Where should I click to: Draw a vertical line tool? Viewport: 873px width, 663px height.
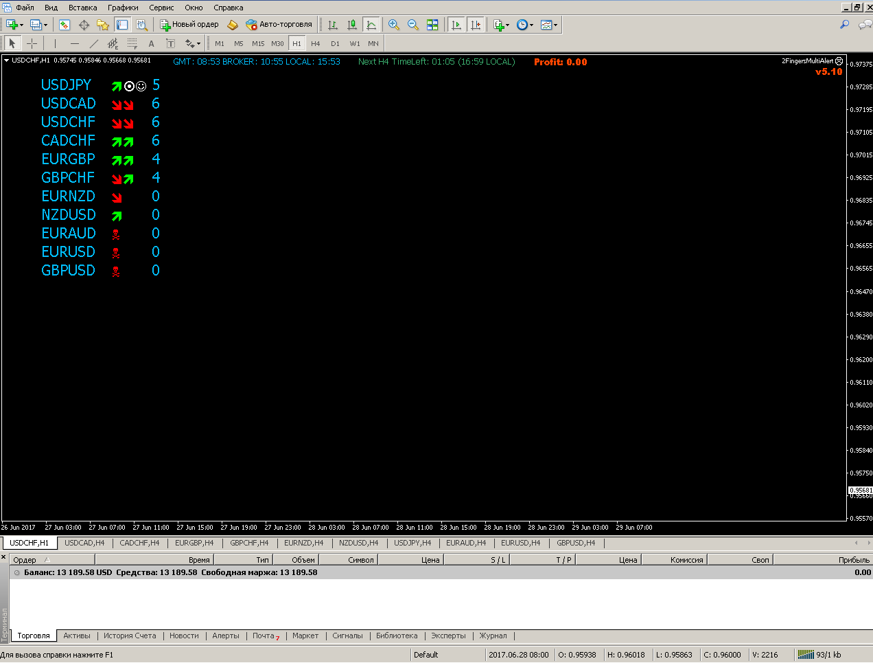tap(56, 43)
